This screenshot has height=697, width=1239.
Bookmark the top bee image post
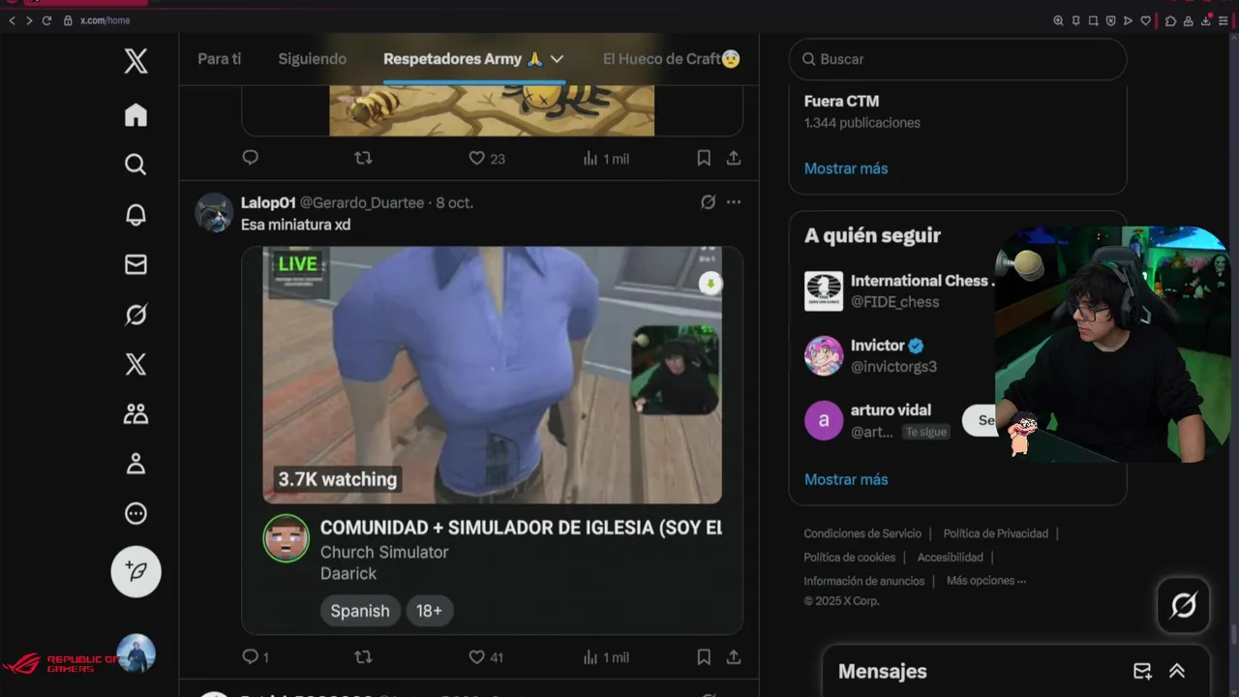(x=704, y=158)
